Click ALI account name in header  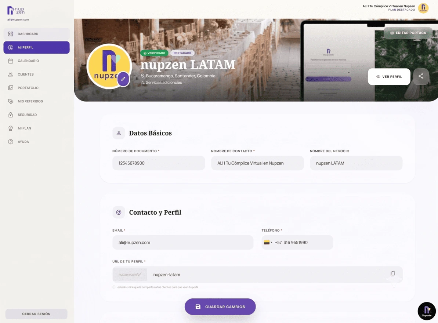(x=388, y=6)
